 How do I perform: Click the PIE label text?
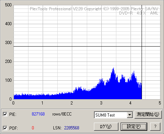tap(13, 114)
